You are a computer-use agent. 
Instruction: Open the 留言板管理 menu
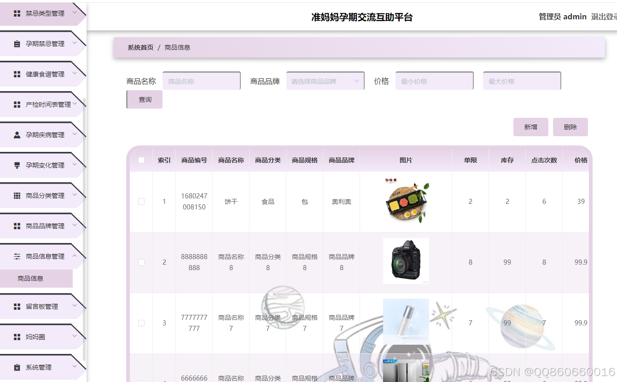point(42,307)
